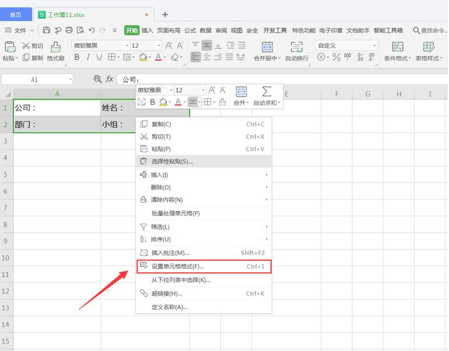Select column F header

coord(336,94)
